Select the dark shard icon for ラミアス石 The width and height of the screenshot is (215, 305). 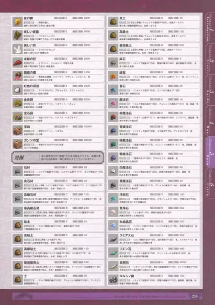(x=113, y=239)
